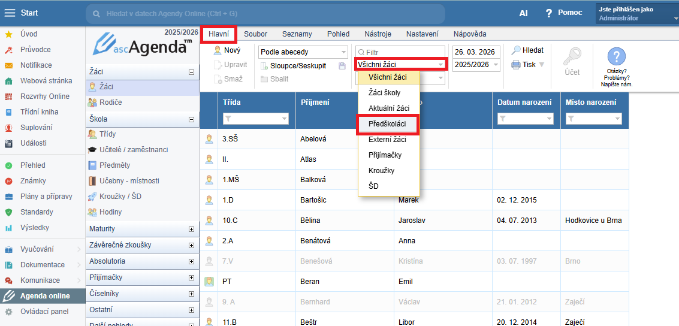Switch to the Seznamy tab
This screenshot has height=326, width=679.
pos(297,34)
